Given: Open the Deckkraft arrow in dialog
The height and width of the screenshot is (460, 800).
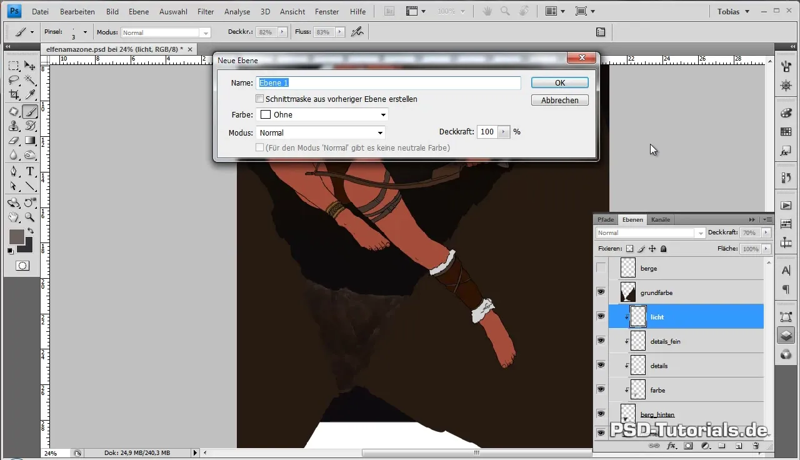Looking at the screenshot, I should click(x=504, y=132).
